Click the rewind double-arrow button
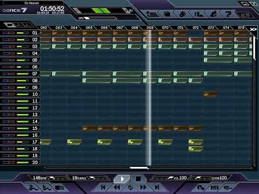 pos(117,188)
